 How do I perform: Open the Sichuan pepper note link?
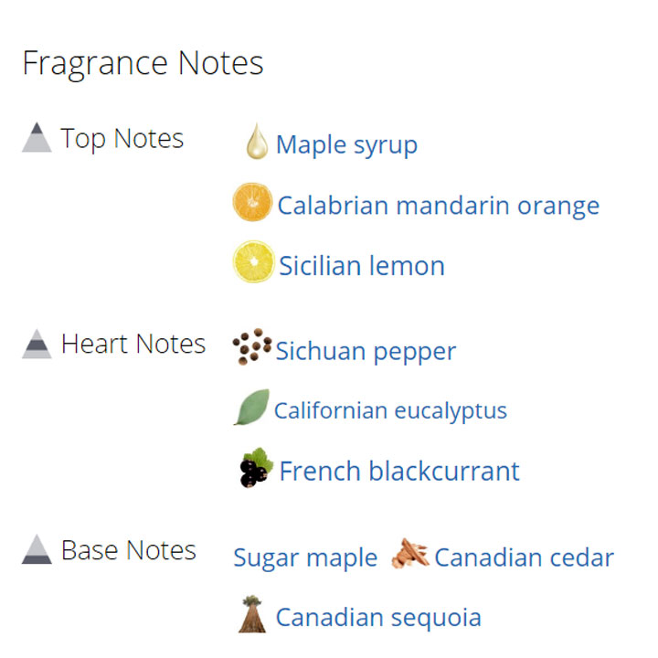[x=366, y=351]
